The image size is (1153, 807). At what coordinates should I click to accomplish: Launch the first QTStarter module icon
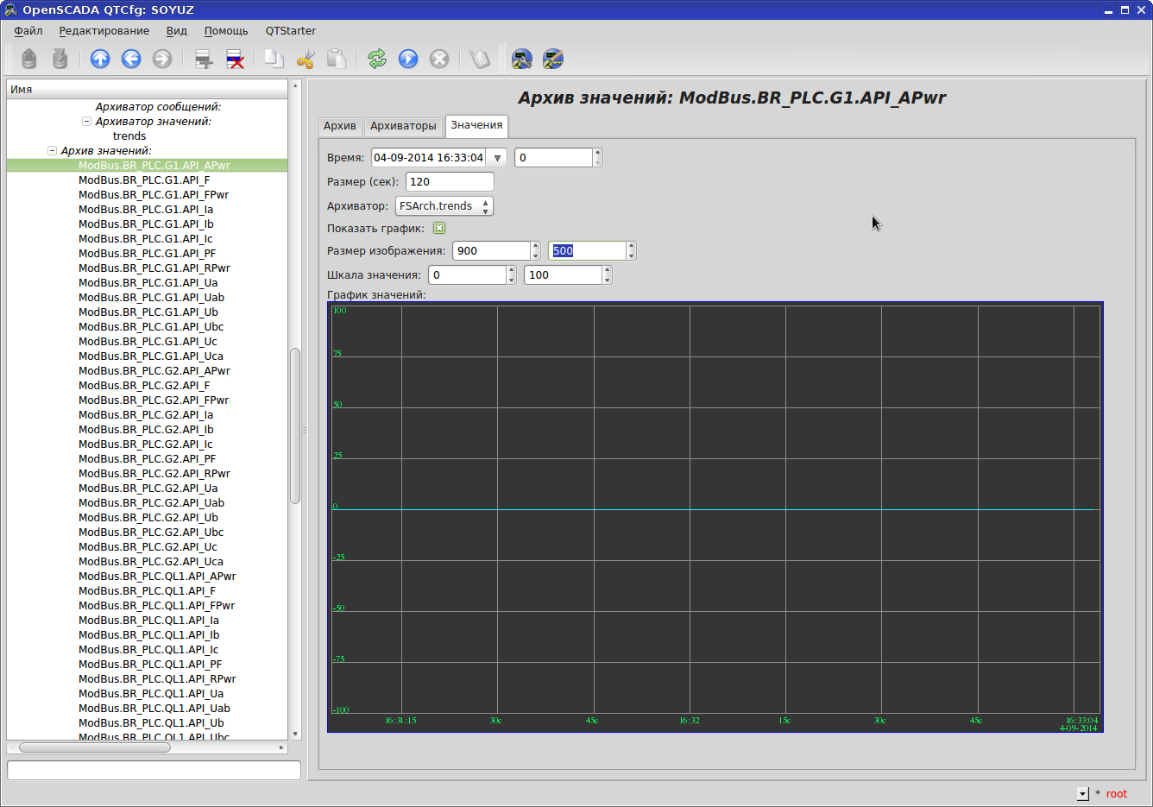point(522,59)
